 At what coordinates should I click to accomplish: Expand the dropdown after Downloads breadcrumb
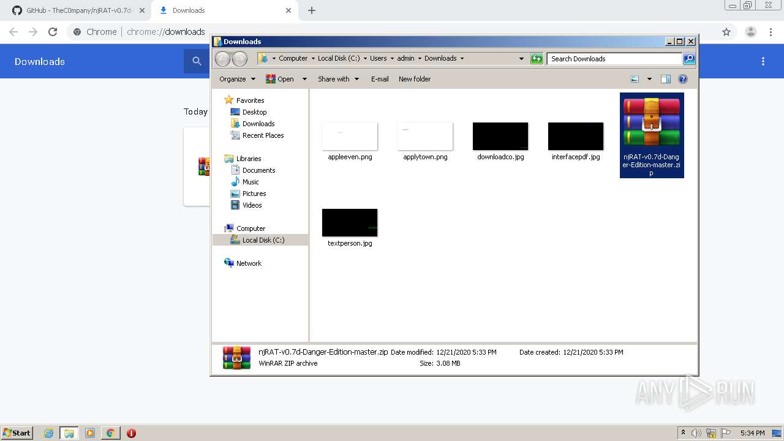[x=462, y=59]
